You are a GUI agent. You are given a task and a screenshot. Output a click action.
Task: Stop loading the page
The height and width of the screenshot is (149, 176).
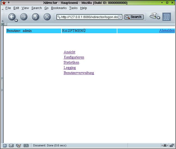(47, 17)
